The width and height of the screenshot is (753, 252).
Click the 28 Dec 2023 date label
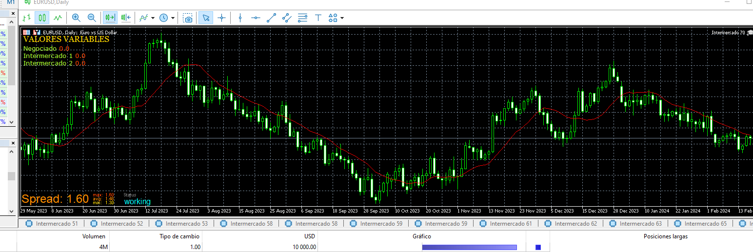(x=626, y=212)
